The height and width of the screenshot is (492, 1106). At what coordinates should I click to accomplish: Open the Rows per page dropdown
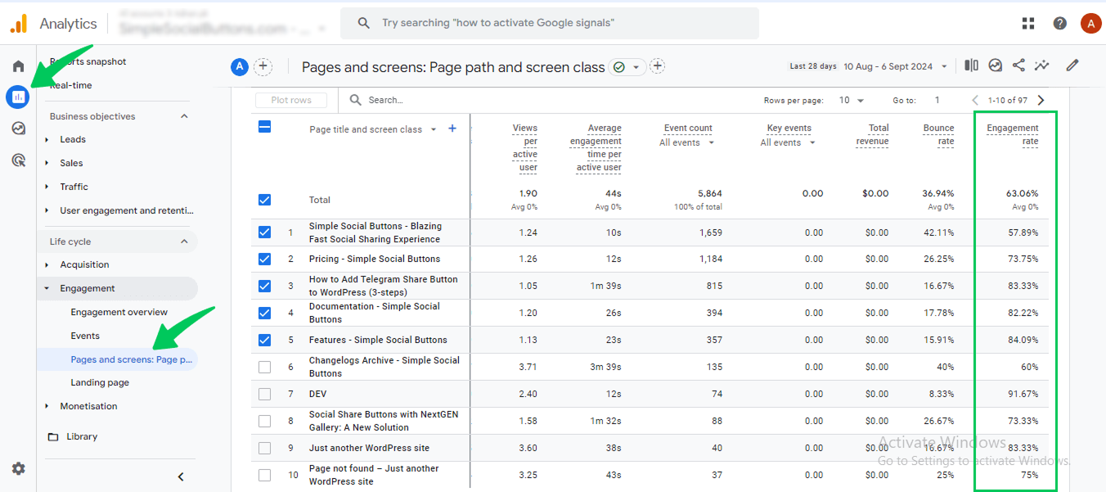[x=852, y=100]
